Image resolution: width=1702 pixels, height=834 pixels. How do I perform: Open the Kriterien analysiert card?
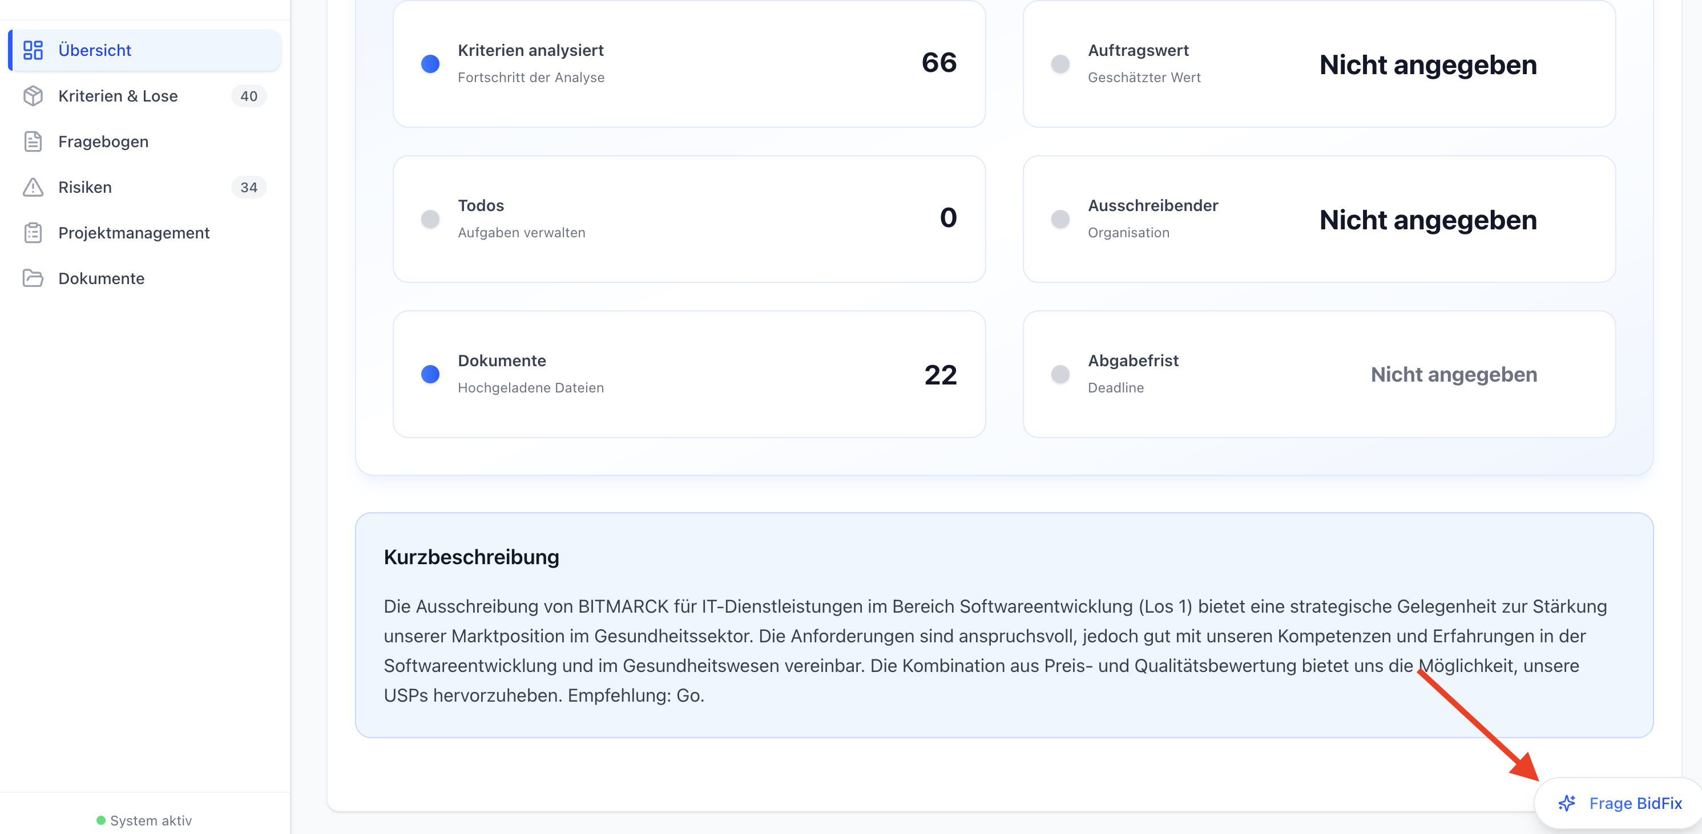[688, 63]
